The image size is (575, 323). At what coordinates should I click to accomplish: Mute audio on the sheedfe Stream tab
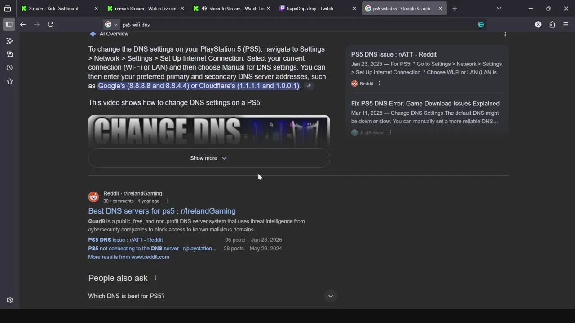coord(204,9)
